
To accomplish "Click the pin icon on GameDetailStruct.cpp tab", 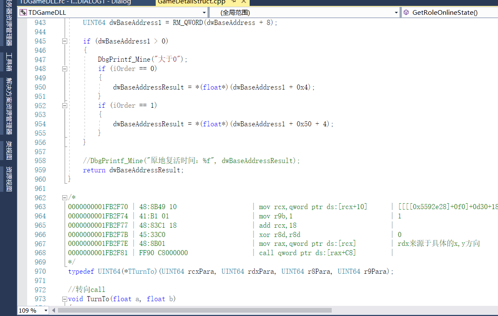I will coord(234,2).
